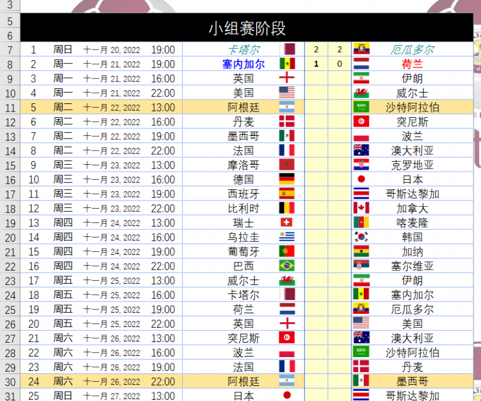Select row header 30
481x401 pixels.
point(10,381)
